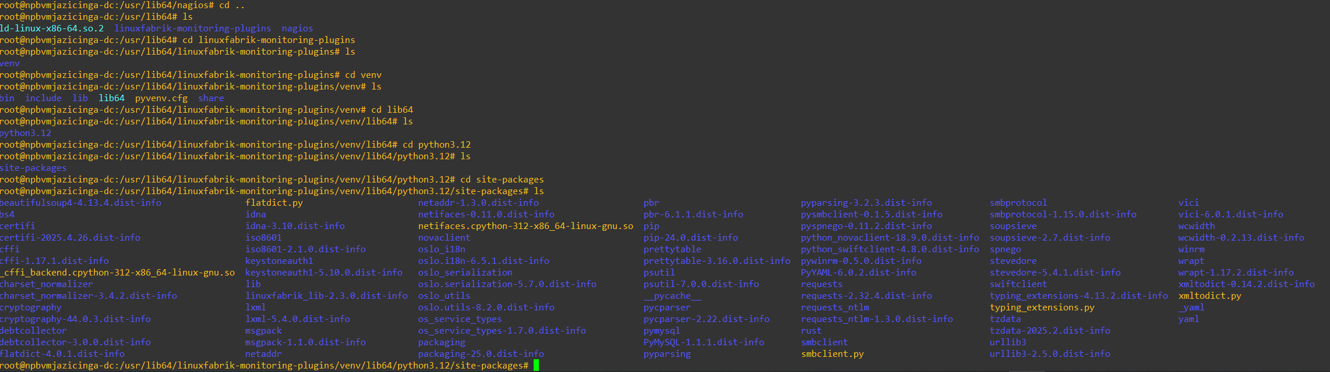
Task: Click the smbclient.py file name
Action: (832, 354)
